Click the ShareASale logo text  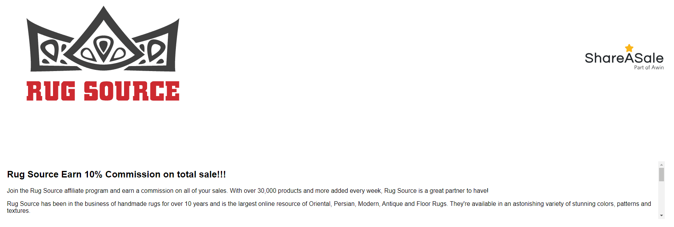pos(624,58)
